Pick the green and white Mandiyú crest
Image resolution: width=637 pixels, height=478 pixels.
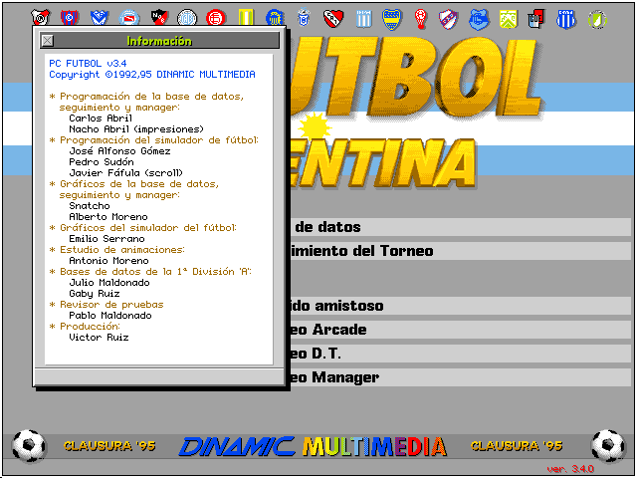[597, 19]
